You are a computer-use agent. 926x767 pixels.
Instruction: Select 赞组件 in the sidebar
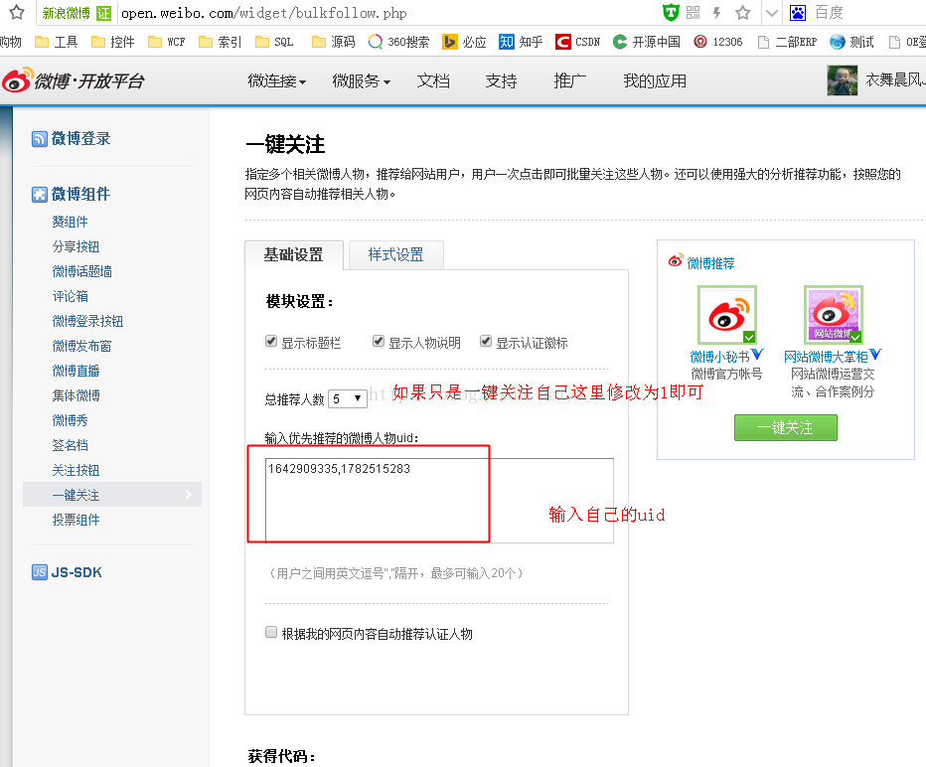coord(70,222)
